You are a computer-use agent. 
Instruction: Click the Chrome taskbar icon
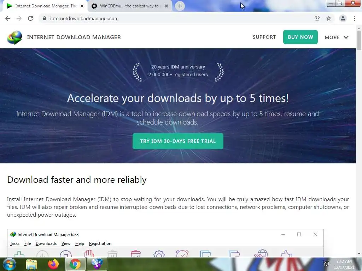pyautogui.click(x=75, y=264)
